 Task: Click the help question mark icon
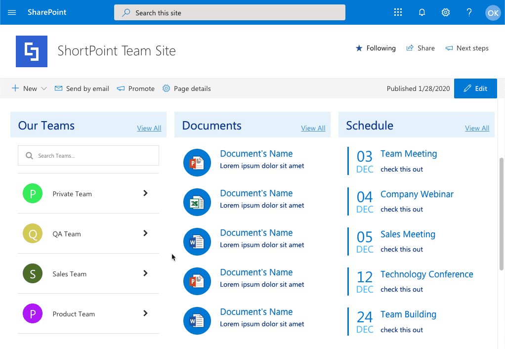point(469,13)
